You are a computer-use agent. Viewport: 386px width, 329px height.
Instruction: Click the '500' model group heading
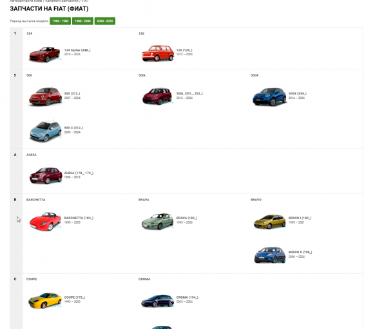click(29, 75)
